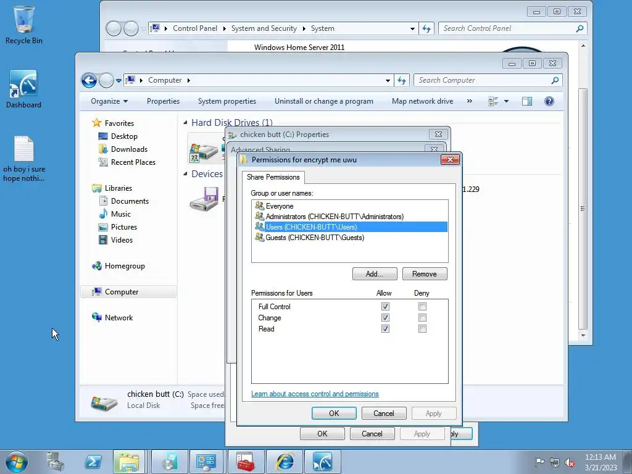
Task: Open Learn about access control and permissions
Action: [315, 394]
